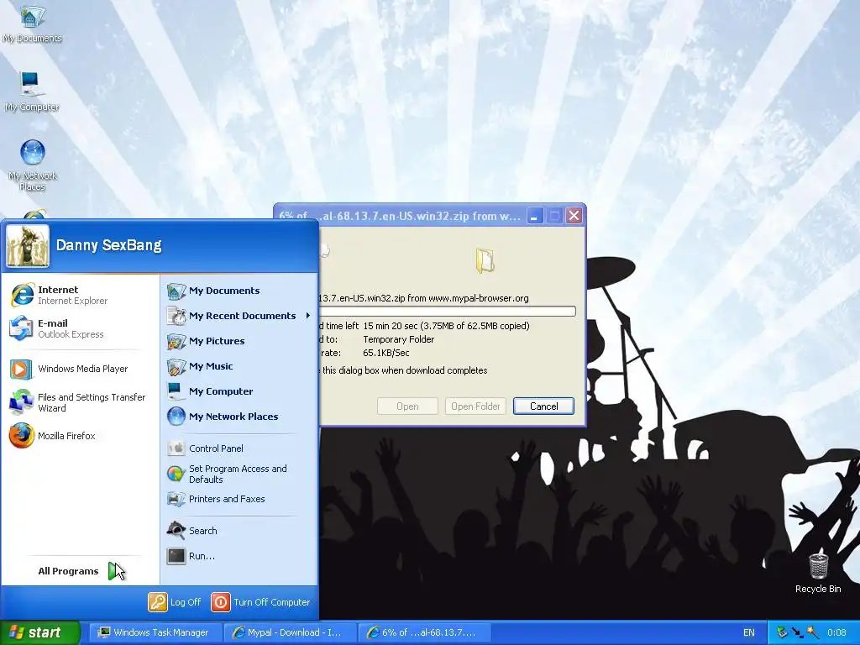Close the download dialog with X
This screenshot has width=860, height=645.
click(574, 216)
